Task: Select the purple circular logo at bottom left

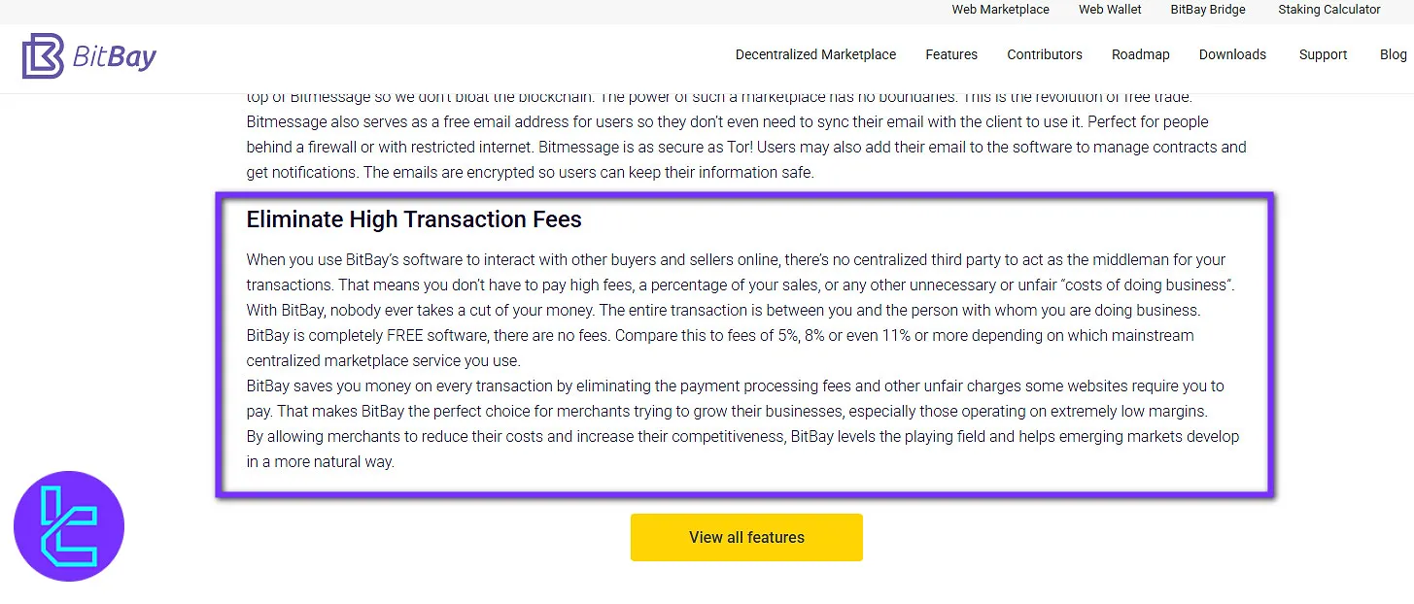Action: click(68, 525)
